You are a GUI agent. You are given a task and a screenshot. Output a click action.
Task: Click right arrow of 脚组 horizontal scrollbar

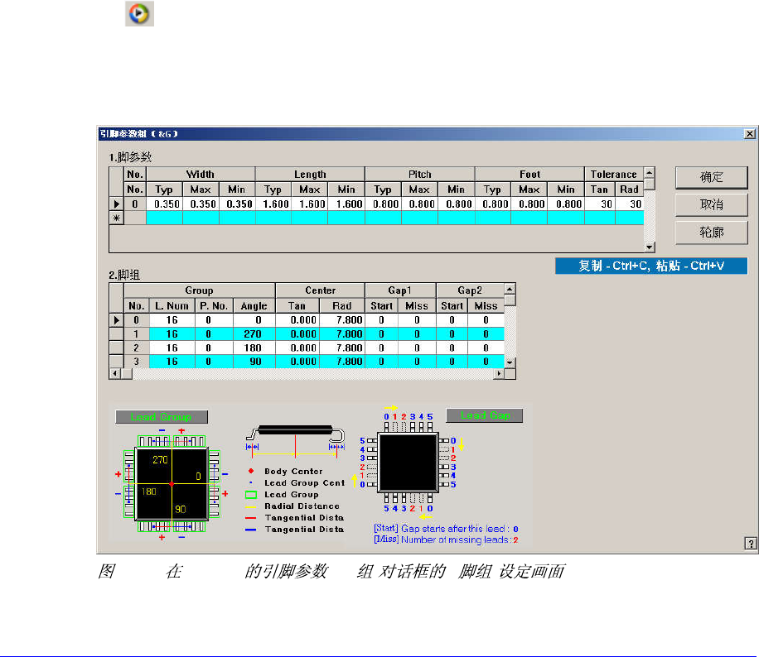coord(499,374)
